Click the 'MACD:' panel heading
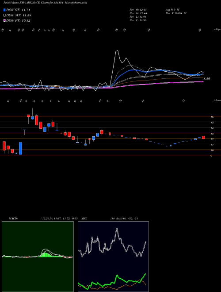The width and height of the screenshot is (221, 292). tap(13, 219)
